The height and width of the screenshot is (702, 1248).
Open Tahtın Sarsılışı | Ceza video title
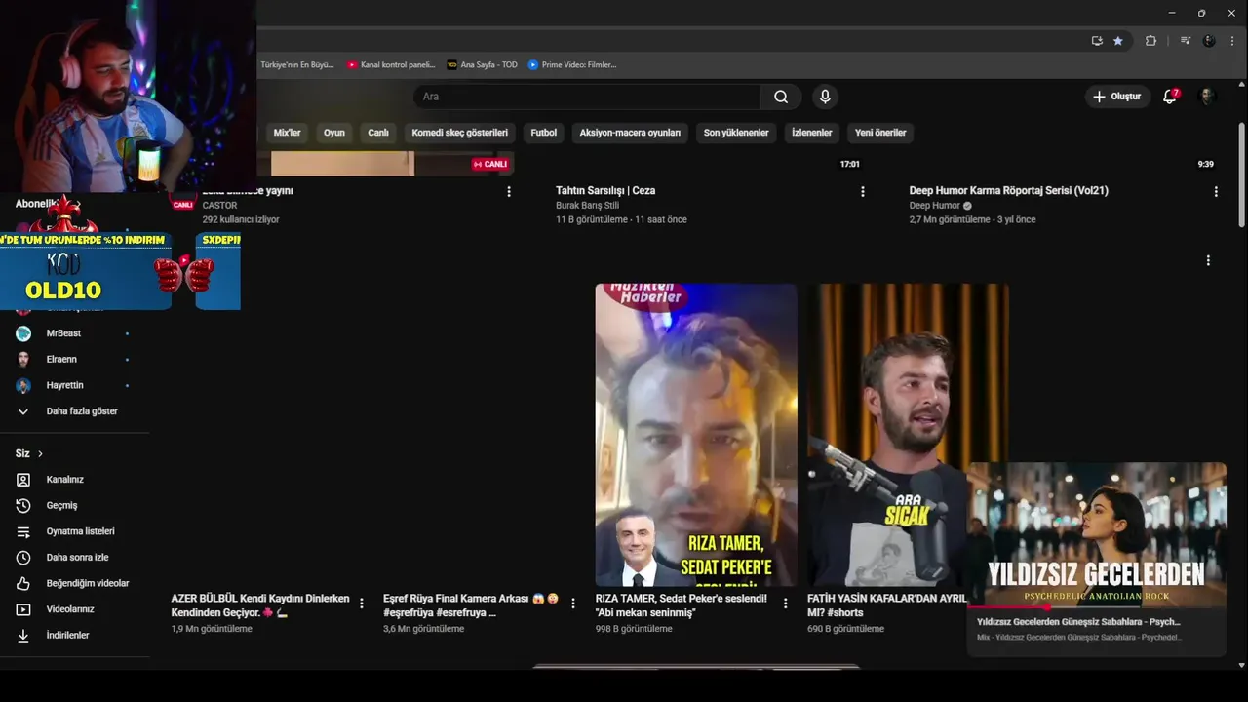[605, 191]
